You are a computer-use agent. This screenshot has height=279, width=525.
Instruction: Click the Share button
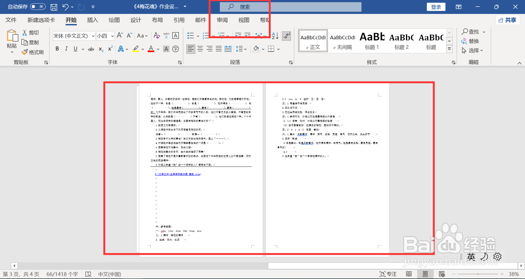(x=507, y=20)
